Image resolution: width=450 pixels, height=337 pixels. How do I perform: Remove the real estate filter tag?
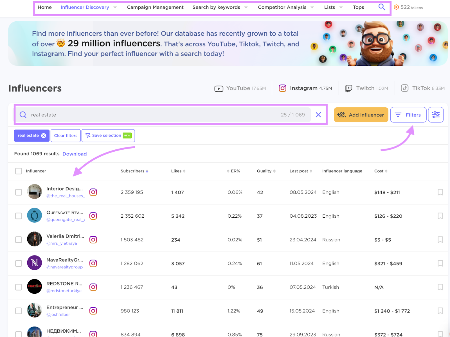pyautogui.click(x=44, y=136)
